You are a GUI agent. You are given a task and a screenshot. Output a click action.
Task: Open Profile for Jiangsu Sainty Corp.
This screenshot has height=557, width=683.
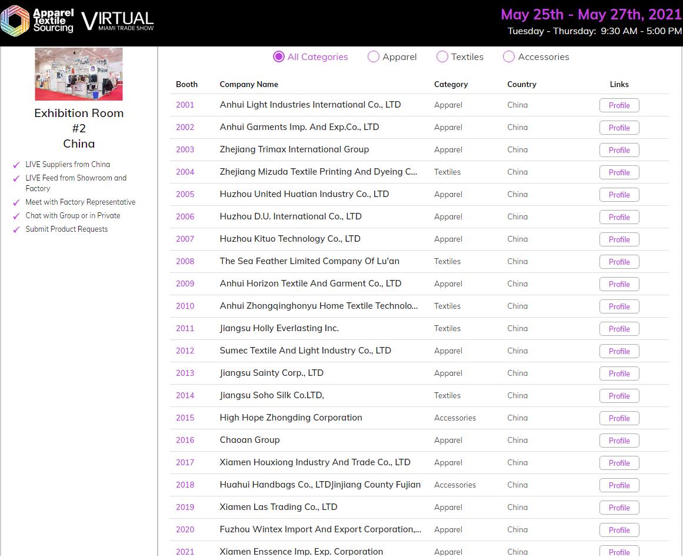(x=619, y=373)
